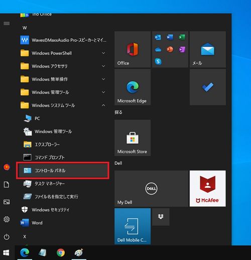The height and width of the screenshot is (260, 251).
Task: Open Documents from Start sidebar
Action: pos(7,184)
